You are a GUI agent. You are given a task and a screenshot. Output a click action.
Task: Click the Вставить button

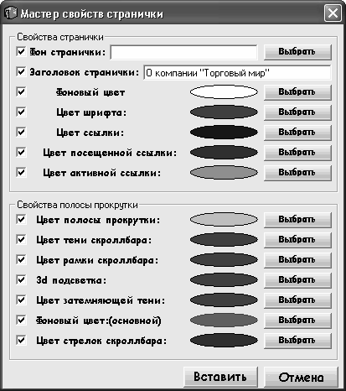pos(220,377)
